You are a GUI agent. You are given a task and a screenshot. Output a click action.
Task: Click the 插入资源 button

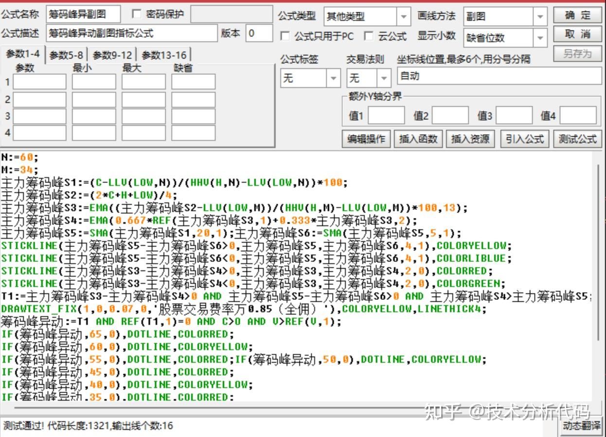470,139
